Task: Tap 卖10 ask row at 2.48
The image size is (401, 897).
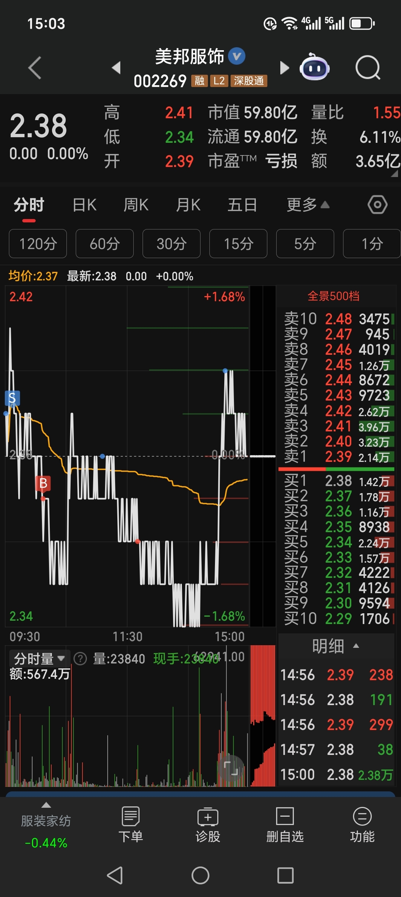Action: [337, 319]
